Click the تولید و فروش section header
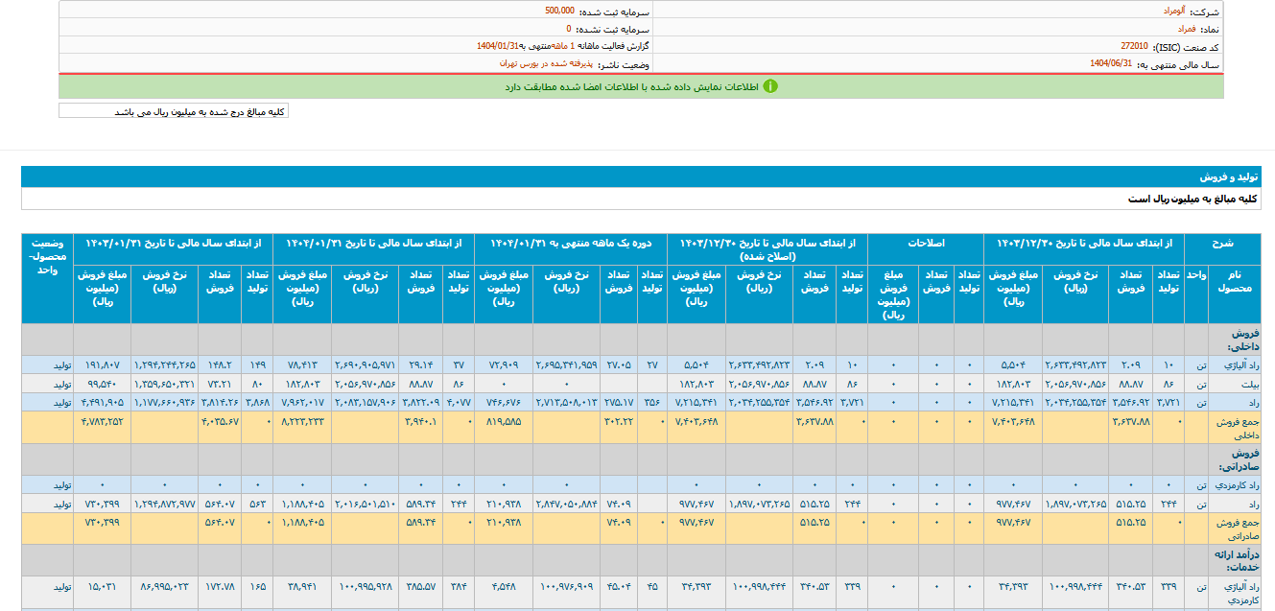This screenshot has width=1275, height=611. [1228, 177]
